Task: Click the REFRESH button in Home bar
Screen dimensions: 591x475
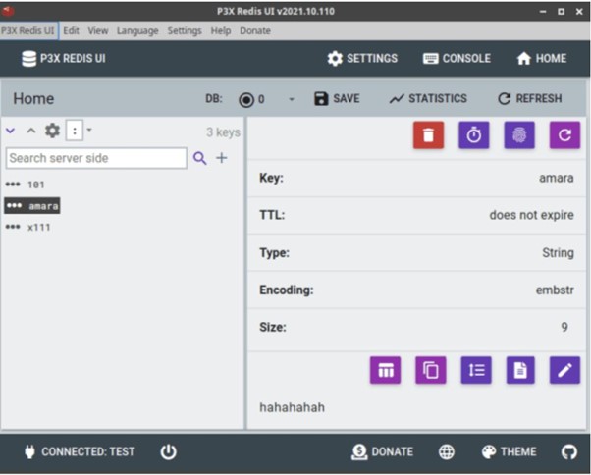Action: click(529, 99)
